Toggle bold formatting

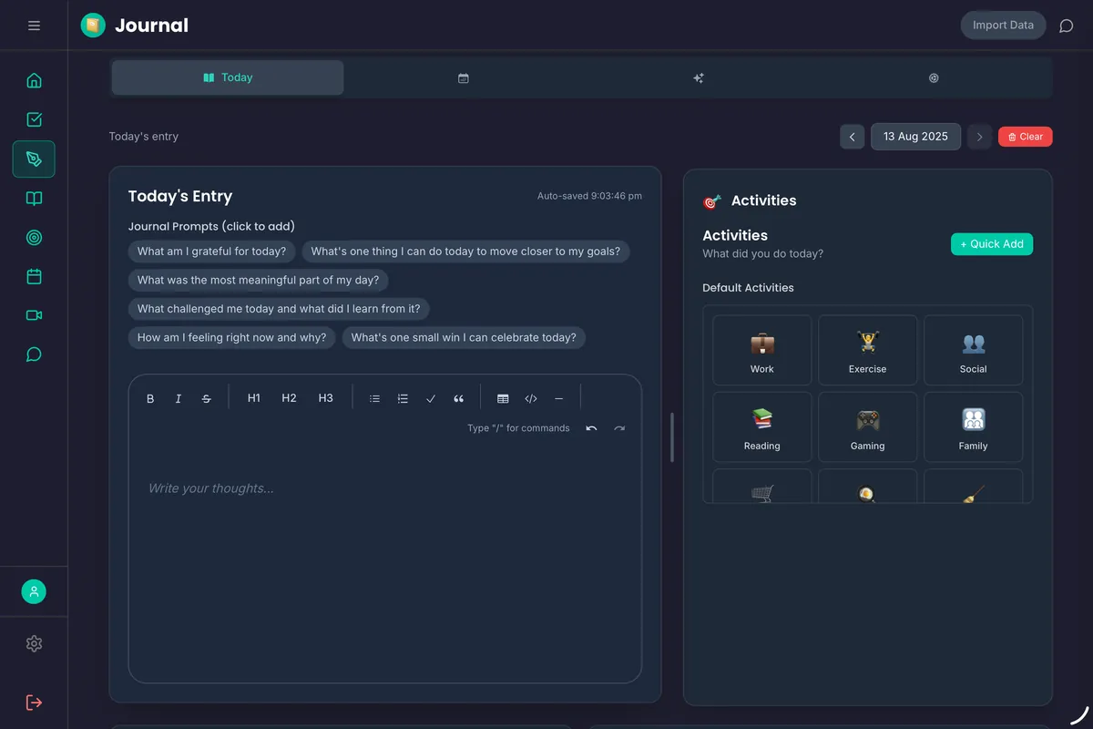click(x=150, y=398)
